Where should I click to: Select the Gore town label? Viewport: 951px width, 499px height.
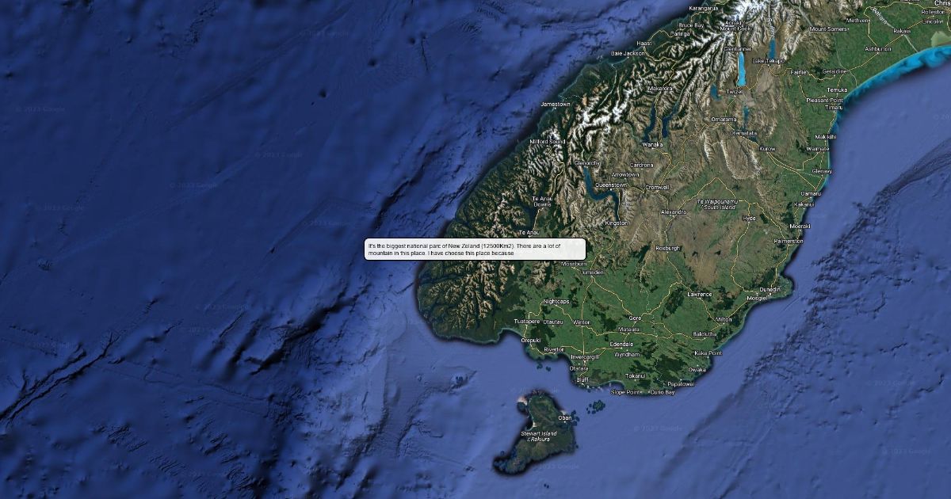click(635, 318)
